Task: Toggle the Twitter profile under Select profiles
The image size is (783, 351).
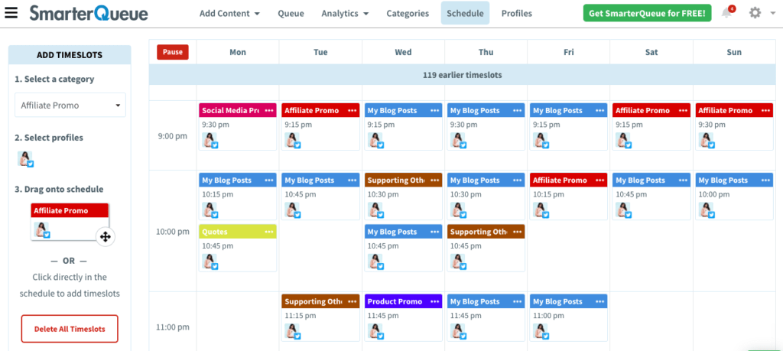Action: (25, 159)
